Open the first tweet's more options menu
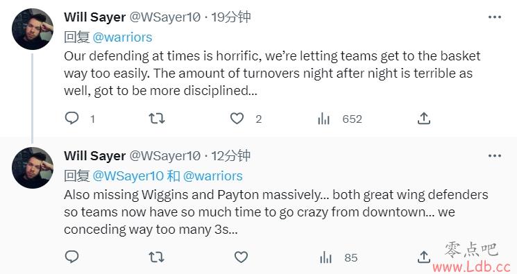The width and height of the screenshot is (517, 274). (x=495, y=17)
